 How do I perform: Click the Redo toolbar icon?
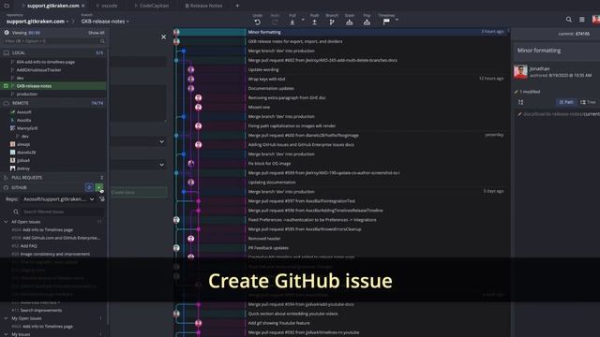[275, 22]
